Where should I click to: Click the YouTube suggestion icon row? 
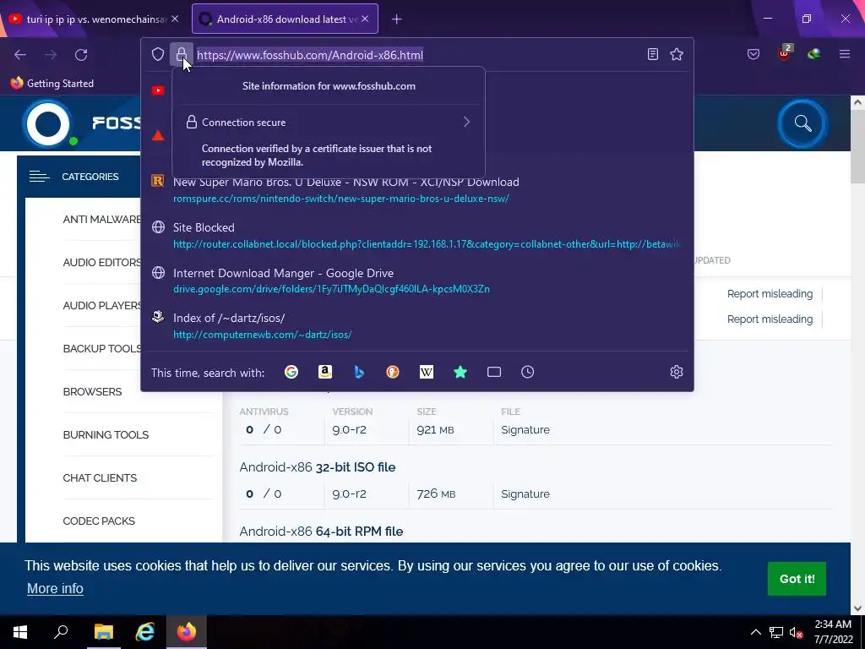(158, 90)
